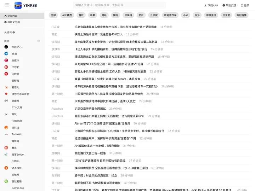Viewport: 255px width, 191px height.
Task: Show the 任天堂 category
Action: point(226,15)
